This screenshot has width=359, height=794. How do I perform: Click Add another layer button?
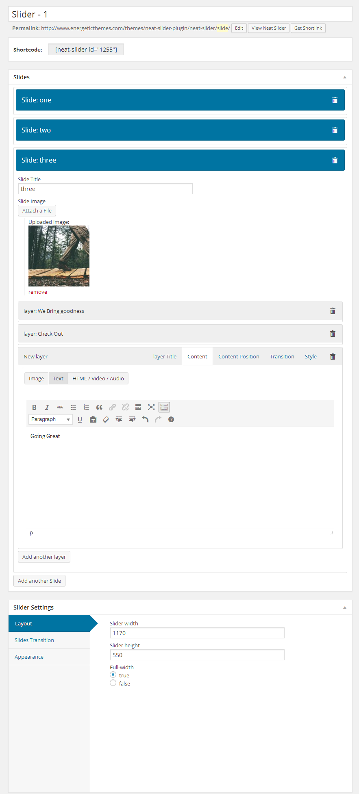click(x=44, y=557)
